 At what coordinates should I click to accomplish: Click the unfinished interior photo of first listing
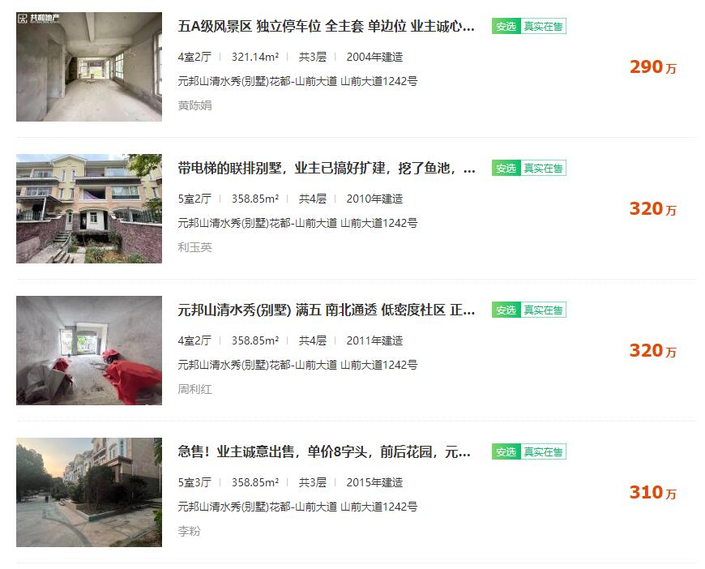pyautogui.click(x=89, y=66)
